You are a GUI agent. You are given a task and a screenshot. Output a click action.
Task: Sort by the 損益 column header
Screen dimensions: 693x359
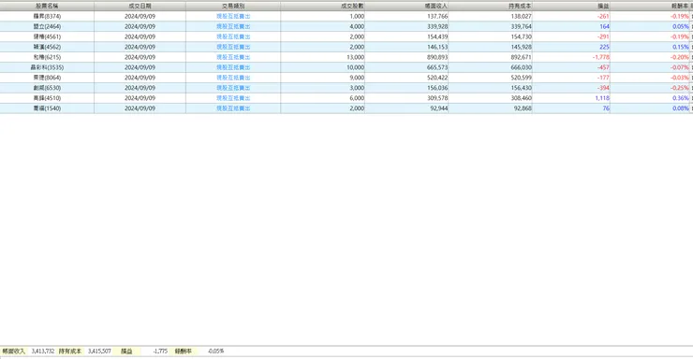571,7
